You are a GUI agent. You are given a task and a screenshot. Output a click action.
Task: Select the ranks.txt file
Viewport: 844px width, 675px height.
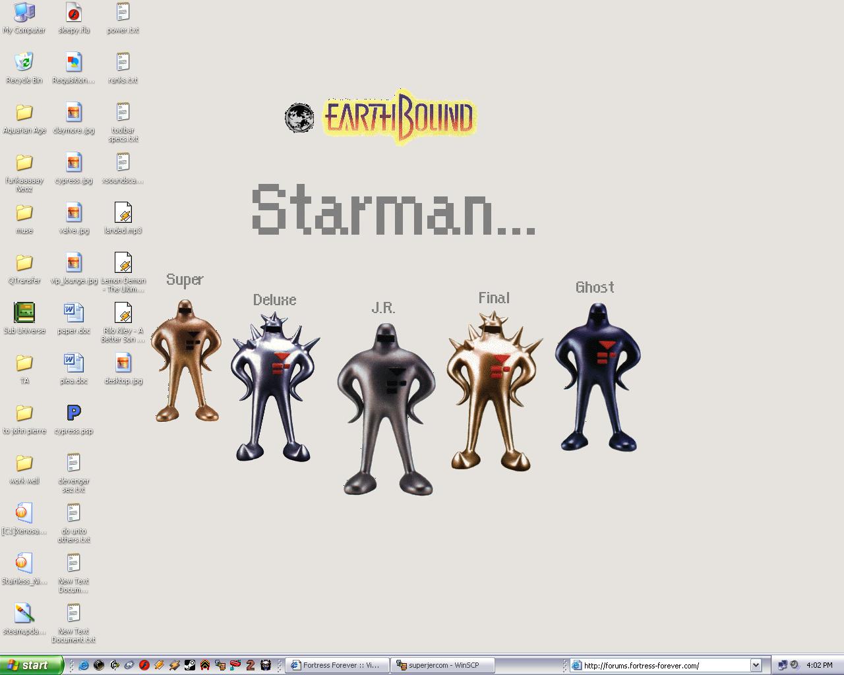(x=123, y=68)
